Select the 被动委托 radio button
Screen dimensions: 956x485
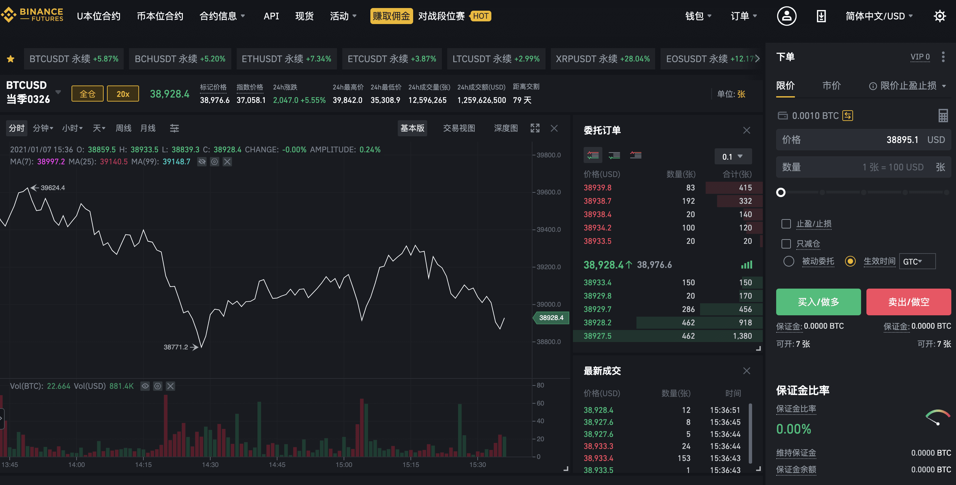pos(788,262)
